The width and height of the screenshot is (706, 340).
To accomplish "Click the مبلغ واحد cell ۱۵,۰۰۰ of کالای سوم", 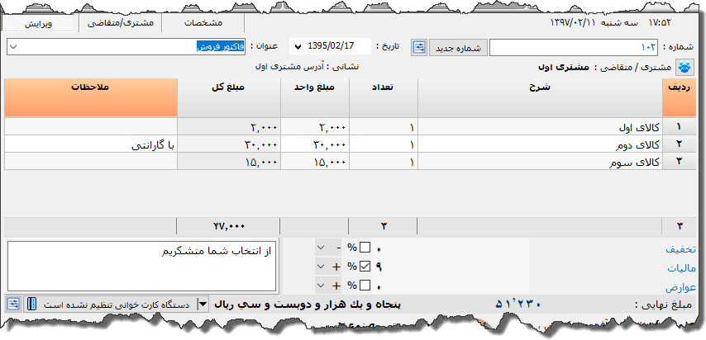I will point(315,162).
